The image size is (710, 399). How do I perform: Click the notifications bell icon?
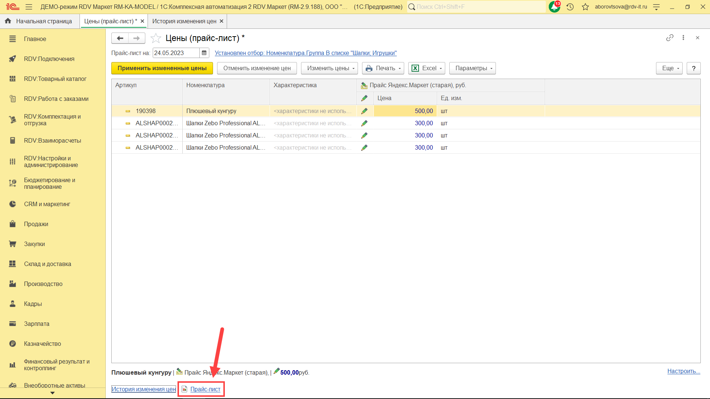554,7
